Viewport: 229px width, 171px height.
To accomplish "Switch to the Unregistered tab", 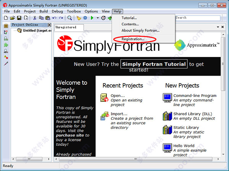I will (69, 27).
